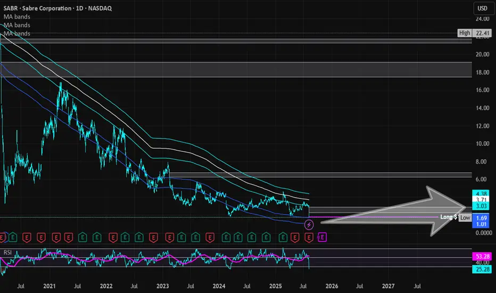Image resolution: width=496 pixels, height=293 pixels.
Task: Click the Low price tag
Action: 465,217
